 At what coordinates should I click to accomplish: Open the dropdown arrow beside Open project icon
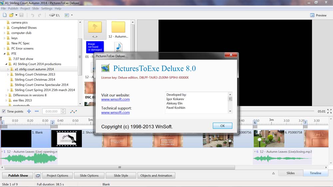click(16, 15)
